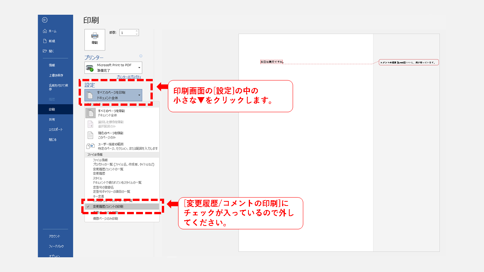Screen dimensions: 484x272
Task: Click the folder icon beside 開く
Action: click(45, 51)
